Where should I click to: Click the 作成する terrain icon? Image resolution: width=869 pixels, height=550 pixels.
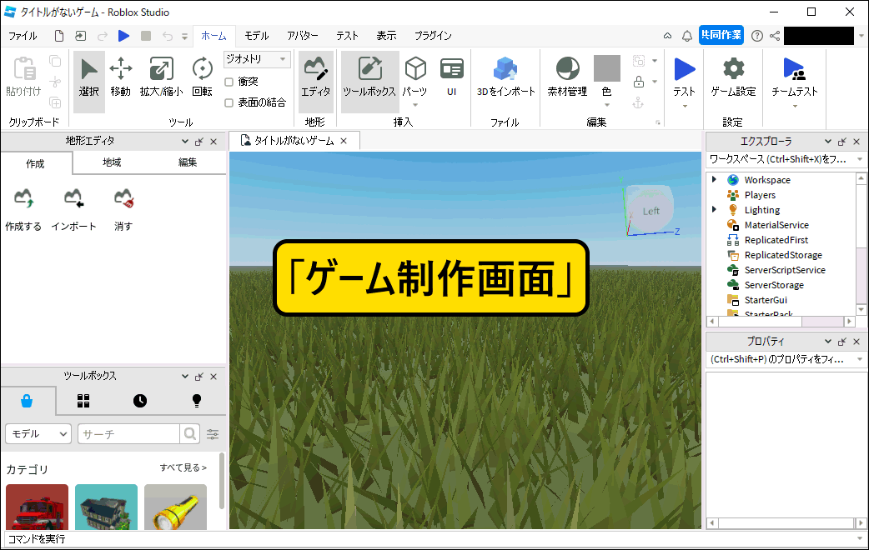(23, 198)
